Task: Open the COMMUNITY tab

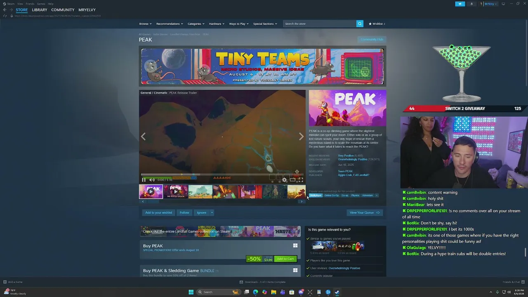Action: click(63, 10)
